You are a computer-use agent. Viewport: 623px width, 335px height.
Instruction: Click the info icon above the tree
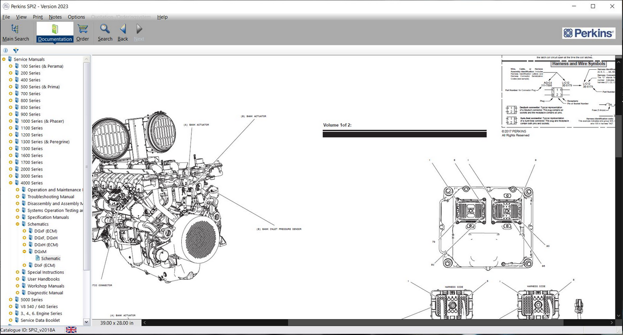tap(6, 50)
